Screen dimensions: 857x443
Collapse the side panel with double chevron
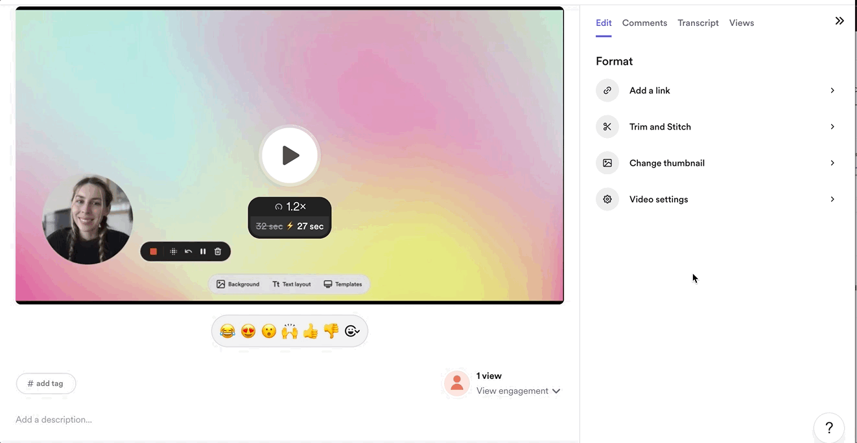point(839,21)
